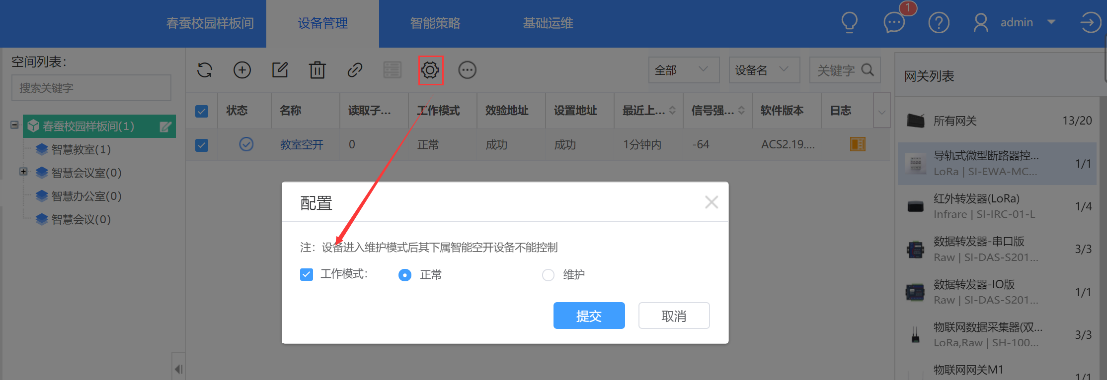Screen dimensions: 1107x380
Task: Switch to the 智能策略 tab
Action: pyautogui.click(x=435, y=23)
